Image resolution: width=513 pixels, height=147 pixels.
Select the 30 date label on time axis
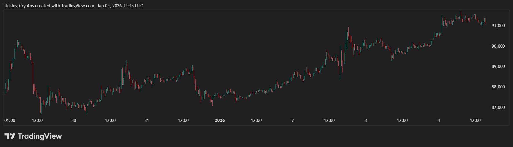click(x=74, y=120)
